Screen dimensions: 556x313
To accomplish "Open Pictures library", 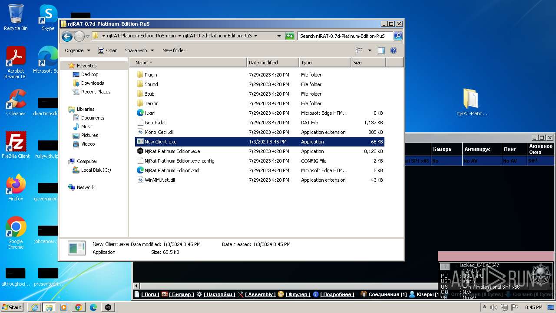I will click(x=89, y=135).
